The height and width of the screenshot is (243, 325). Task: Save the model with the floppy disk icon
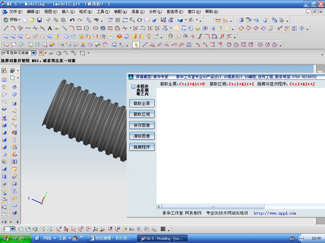[x=39, y=20]
